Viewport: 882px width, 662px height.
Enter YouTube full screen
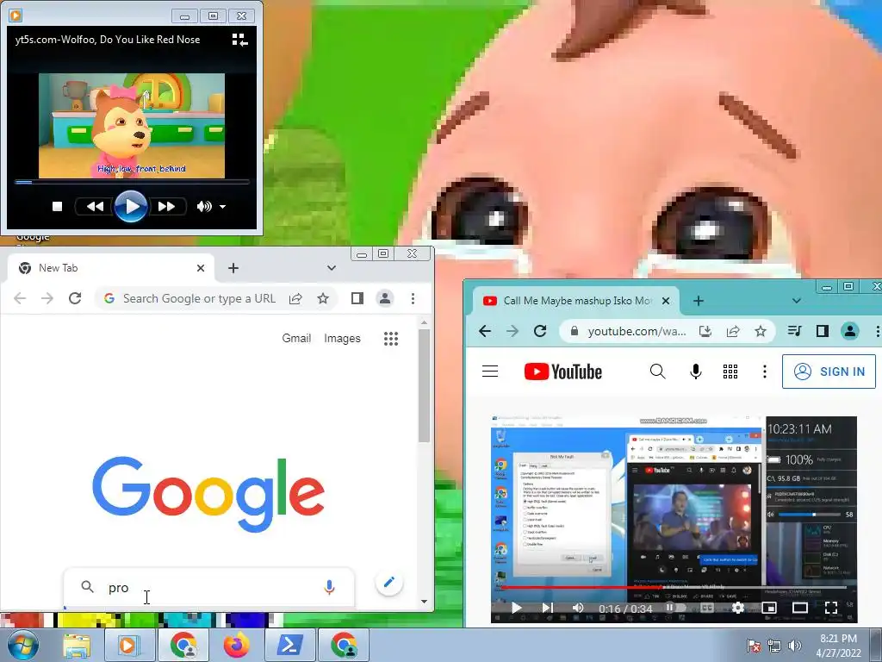coord(831,608)
